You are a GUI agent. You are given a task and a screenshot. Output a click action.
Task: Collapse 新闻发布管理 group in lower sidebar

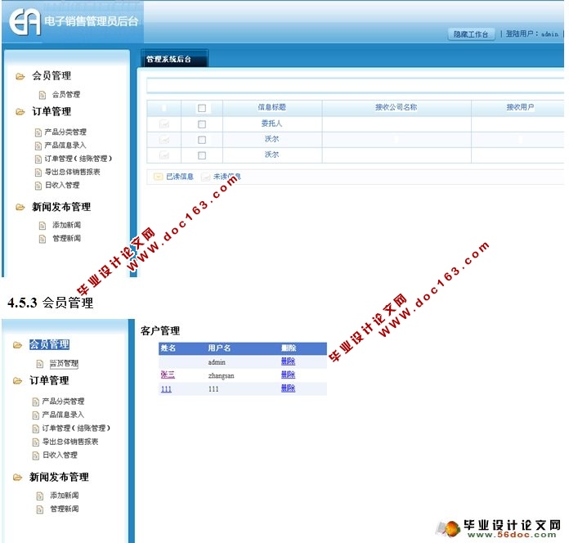click(x=59, y=477)
